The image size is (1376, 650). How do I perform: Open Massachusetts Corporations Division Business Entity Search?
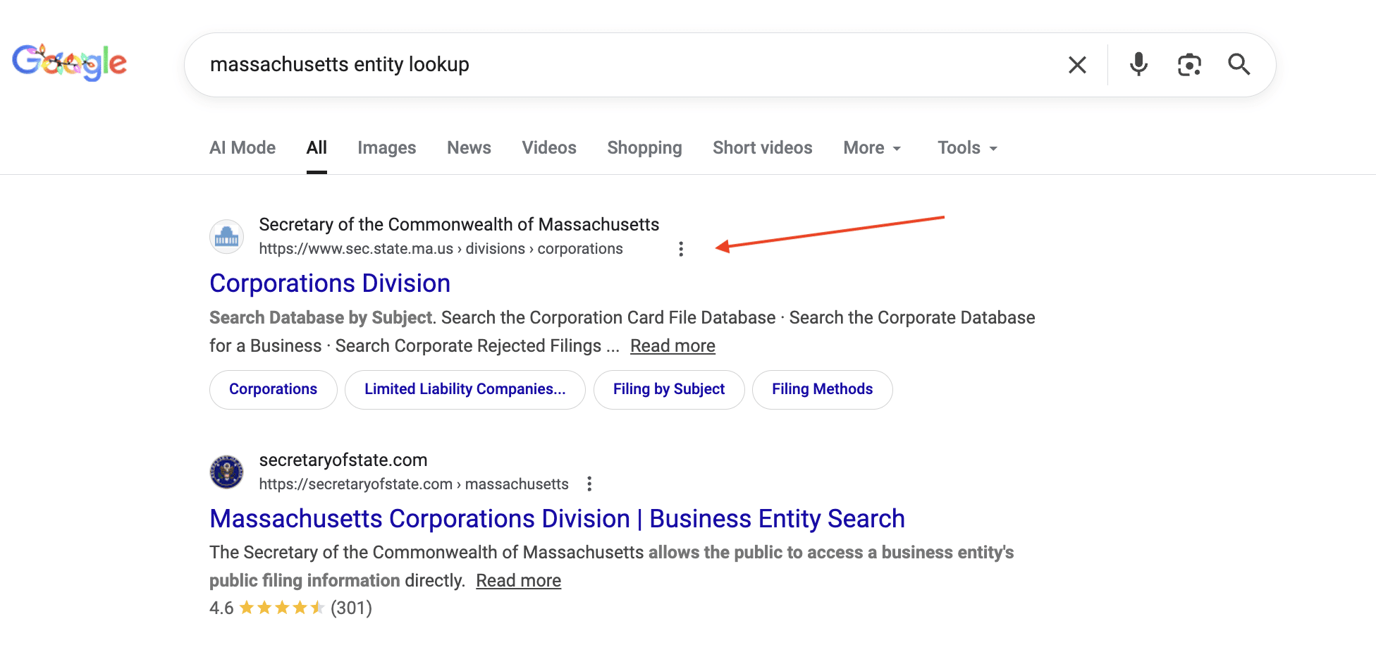[557, 519]
